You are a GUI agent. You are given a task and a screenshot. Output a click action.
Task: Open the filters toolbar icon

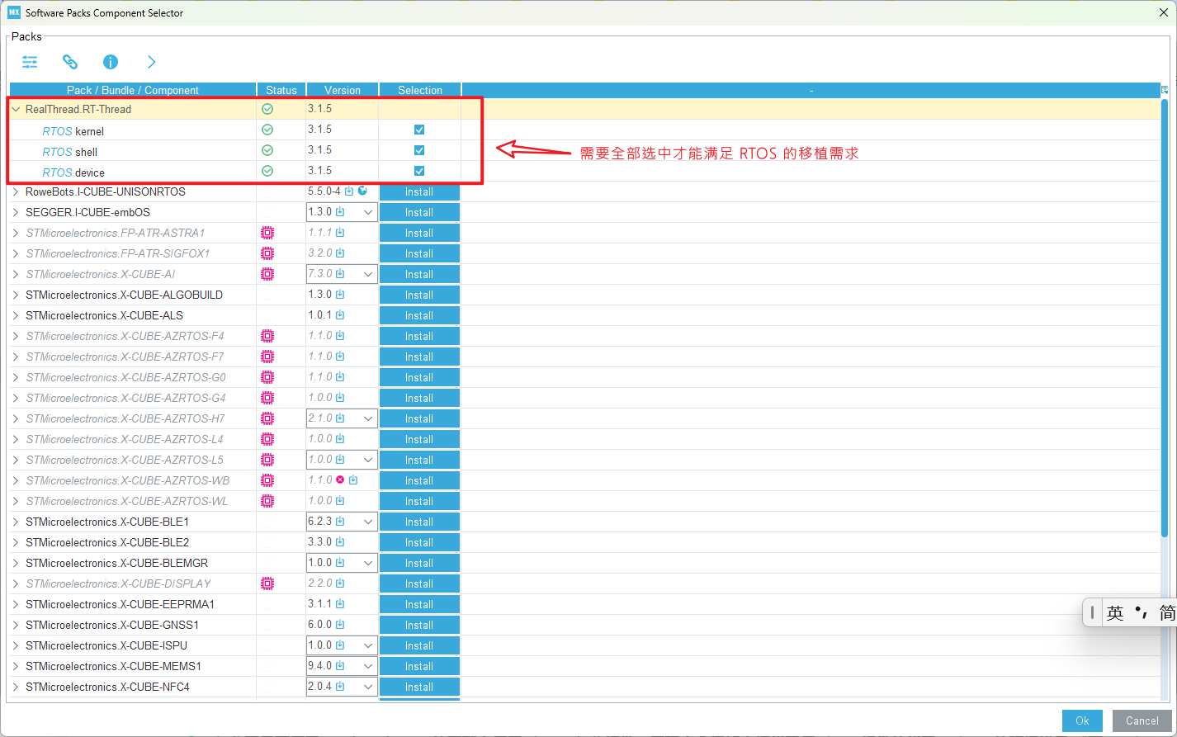click(x=30, y=62)
